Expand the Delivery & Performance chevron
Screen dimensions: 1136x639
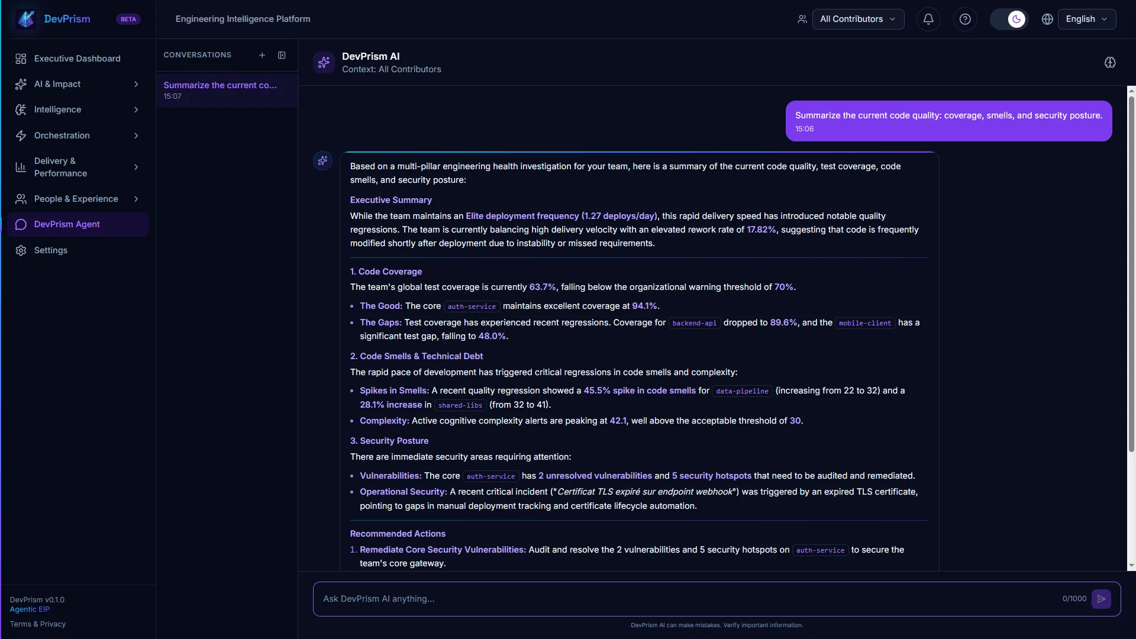tap(136, 167)
